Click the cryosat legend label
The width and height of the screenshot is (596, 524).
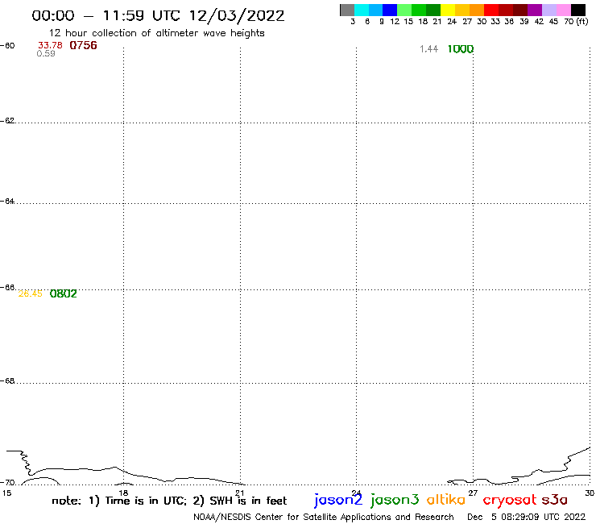click(x=510, y=501)
